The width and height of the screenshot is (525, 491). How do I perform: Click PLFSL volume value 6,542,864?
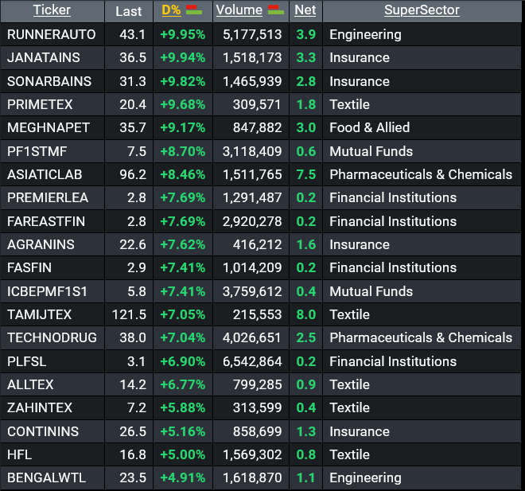(249, 361)
